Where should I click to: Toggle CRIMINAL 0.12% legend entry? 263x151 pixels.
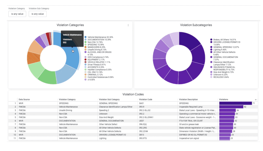(x=94, y=75)
